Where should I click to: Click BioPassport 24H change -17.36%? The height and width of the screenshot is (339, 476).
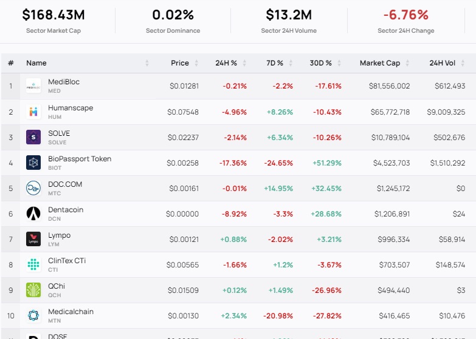click(233, 163)
